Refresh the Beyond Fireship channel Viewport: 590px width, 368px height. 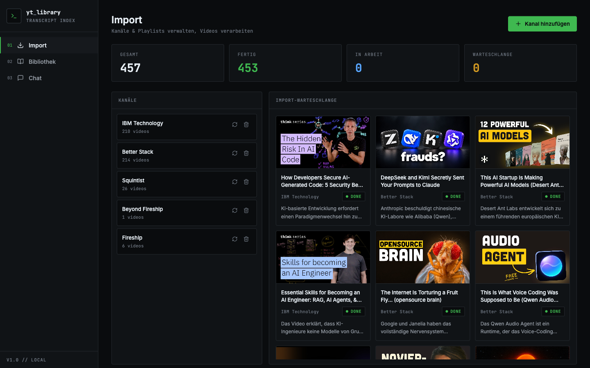[235, 211]
